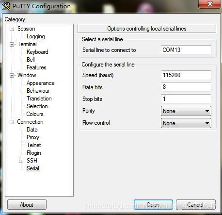
Task: Click the 'Options controlling local serial lines' header
Action: coord(147,29)
